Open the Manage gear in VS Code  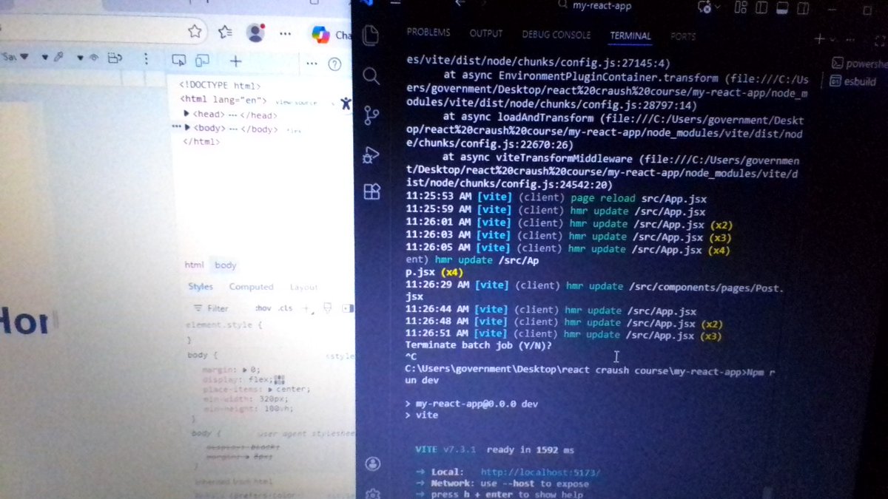pos(373,493)
